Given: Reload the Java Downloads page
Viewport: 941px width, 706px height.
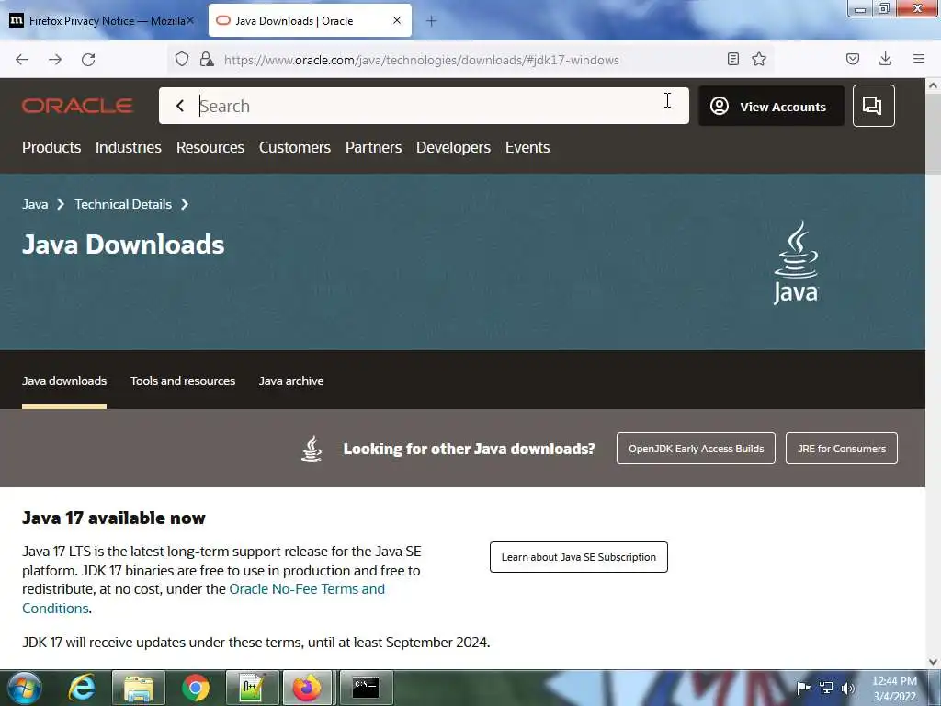Looking at the screenshot, I should click(x=88, y=60).
